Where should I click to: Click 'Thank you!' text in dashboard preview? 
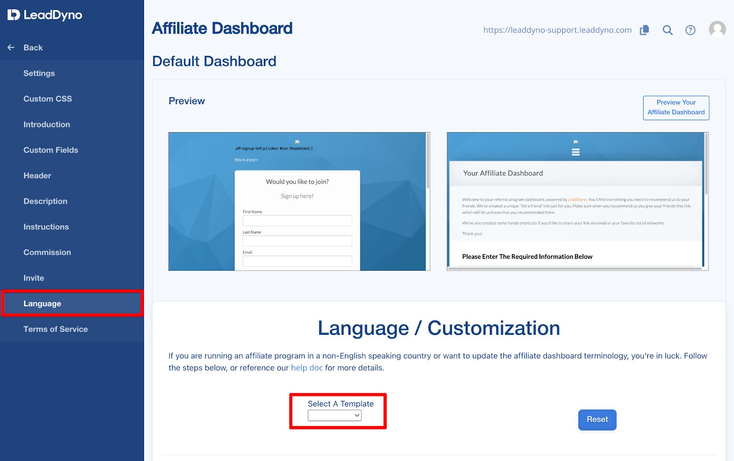tap(472, 233)
